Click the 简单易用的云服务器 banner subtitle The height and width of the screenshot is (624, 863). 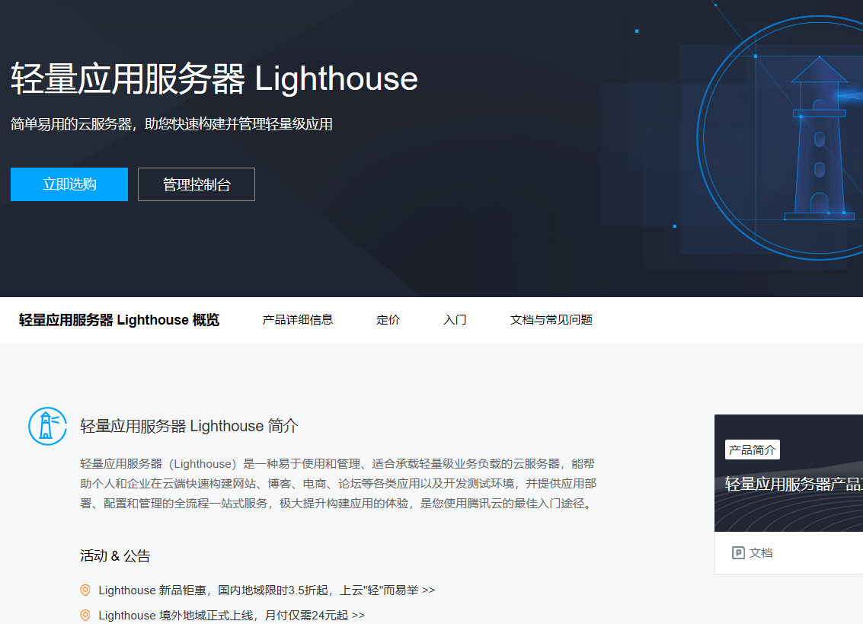click(x=171, y=124)
